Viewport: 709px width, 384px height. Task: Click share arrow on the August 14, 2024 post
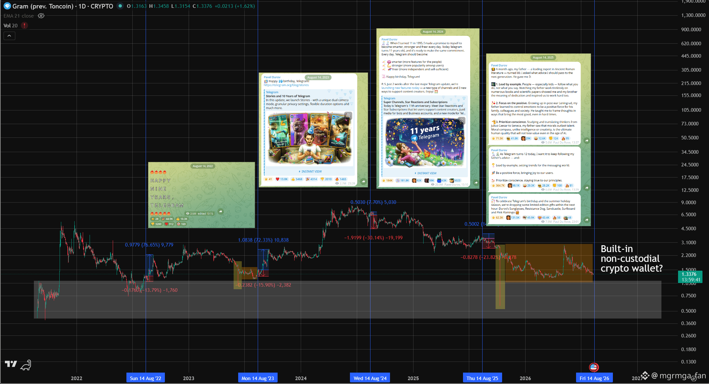476,183
